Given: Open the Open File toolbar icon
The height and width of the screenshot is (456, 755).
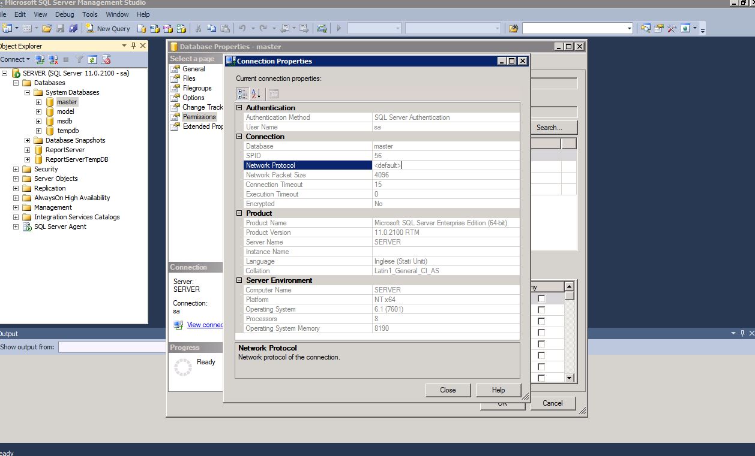Looking at the screenshot, I should point(47,28).
